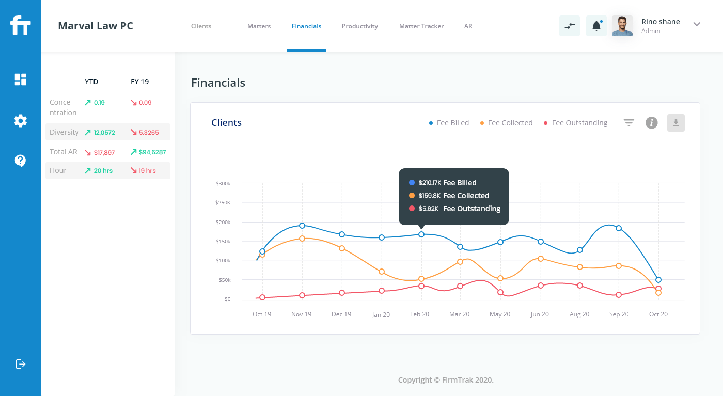Log out using the sidebar exit icon
This screenshot has height=396, width=723.
[20, 363]
